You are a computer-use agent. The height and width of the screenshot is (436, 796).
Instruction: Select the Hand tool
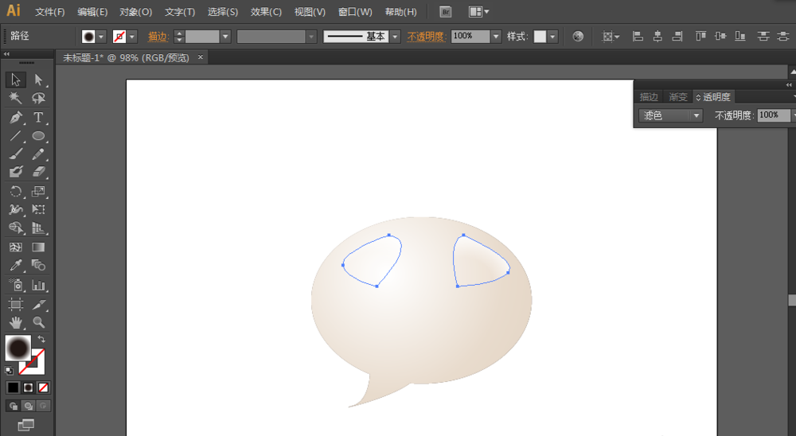pos(16,322)
